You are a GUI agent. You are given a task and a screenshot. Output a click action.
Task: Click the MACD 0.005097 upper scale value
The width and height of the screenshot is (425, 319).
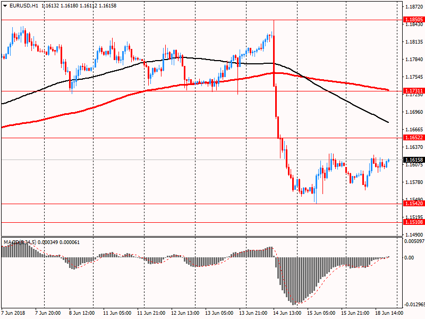pos(414,241)
